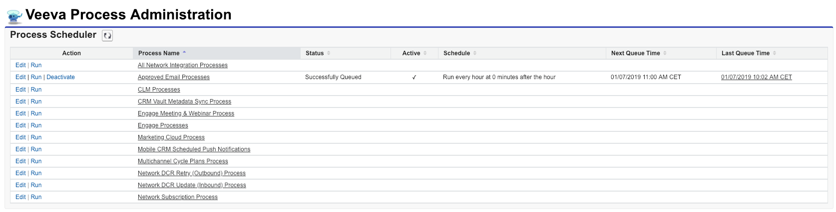The width and height of the screenshot is (836, 212).
Task: Edit the Network Subscription Process
Action: [20, 197]
